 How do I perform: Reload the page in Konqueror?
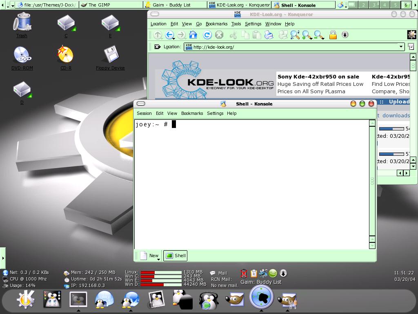pyautogui.click(x=207, y=35)
